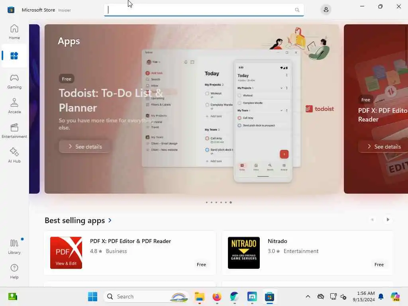408x306 pixels.
Task: Open the Help page
Action: pos(14,272)
